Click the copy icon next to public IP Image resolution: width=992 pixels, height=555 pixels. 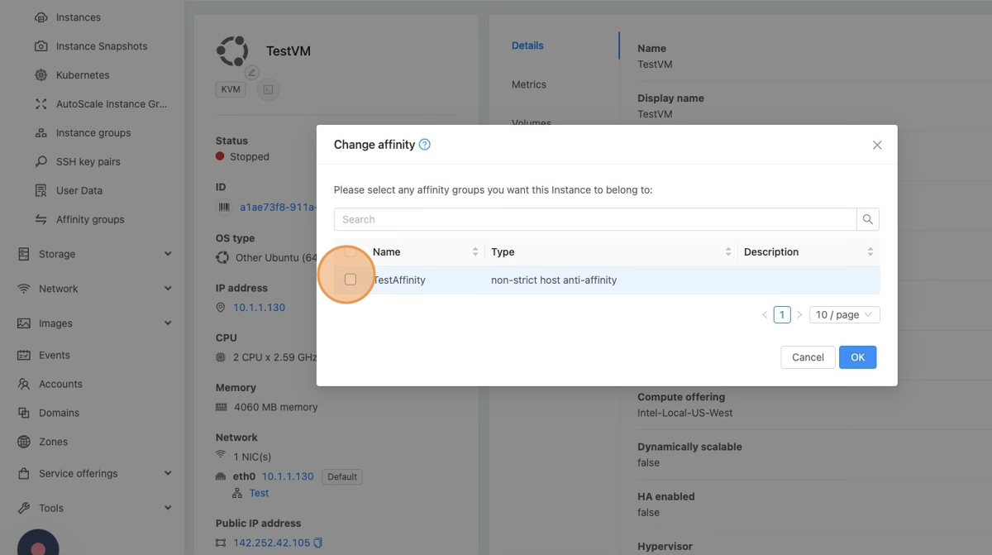pos(318,543)
